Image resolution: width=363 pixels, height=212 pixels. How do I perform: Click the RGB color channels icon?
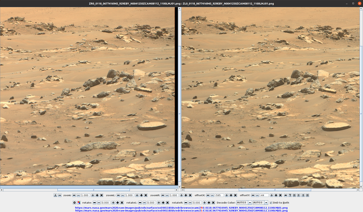tap(78, 202)
